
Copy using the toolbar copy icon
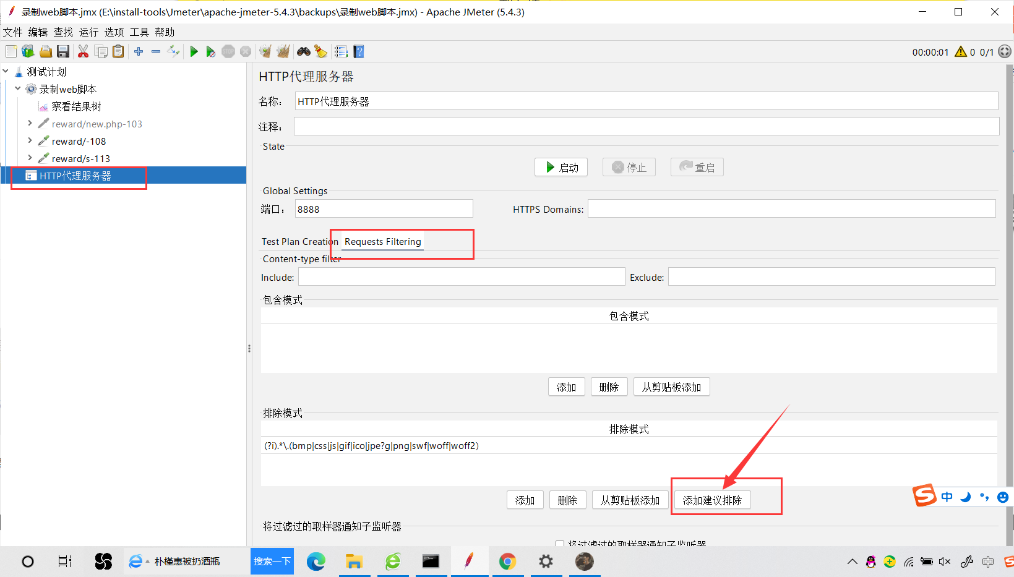[101, 51]
